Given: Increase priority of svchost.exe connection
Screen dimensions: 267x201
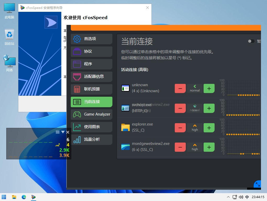Looking at the screenshot, I should click(x=209, y=108).
